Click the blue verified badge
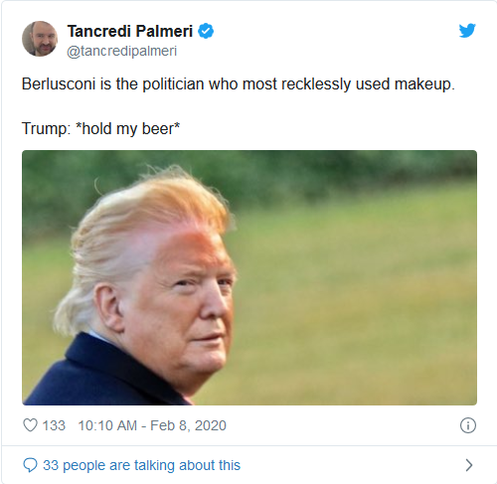This screenshot has height=484, width=497. coord(206,31)
